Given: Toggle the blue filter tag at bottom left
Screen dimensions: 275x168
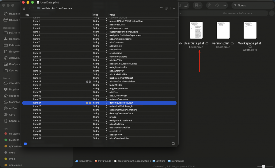Looking at the screenshot, I should click(26, 144).
